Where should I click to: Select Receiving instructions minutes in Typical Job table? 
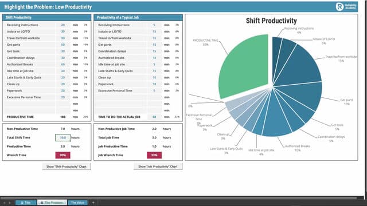click(154, 25)
